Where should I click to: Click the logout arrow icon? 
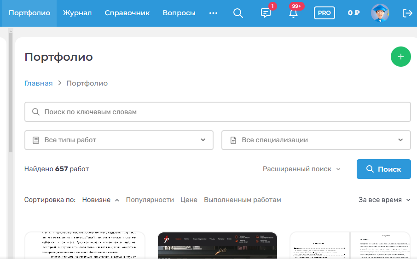[x=407, y=13]
